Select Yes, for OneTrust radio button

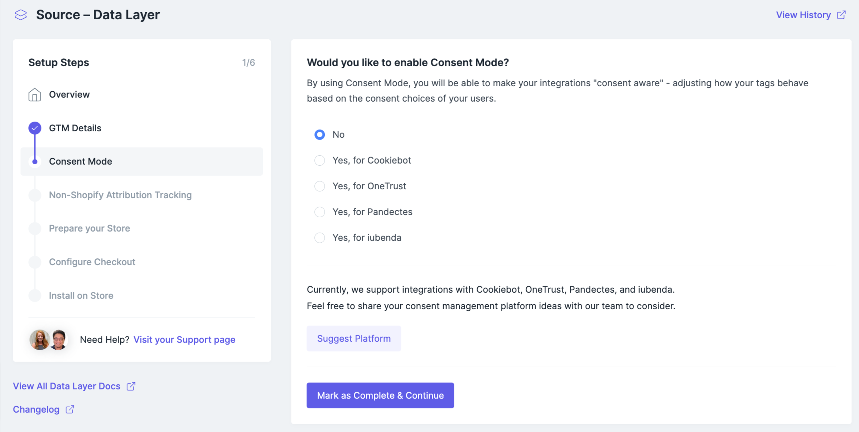point(319,186)
